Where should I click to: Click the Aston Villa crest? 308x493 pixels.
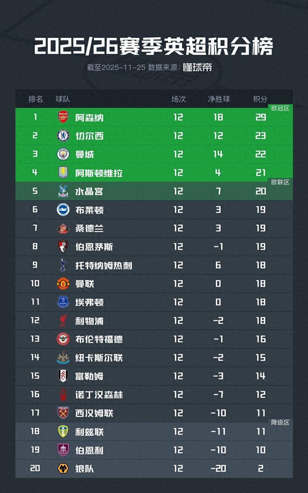(63, 173)
